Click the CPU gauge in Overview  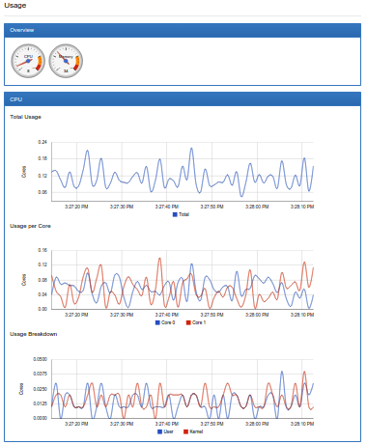point(28,61)
